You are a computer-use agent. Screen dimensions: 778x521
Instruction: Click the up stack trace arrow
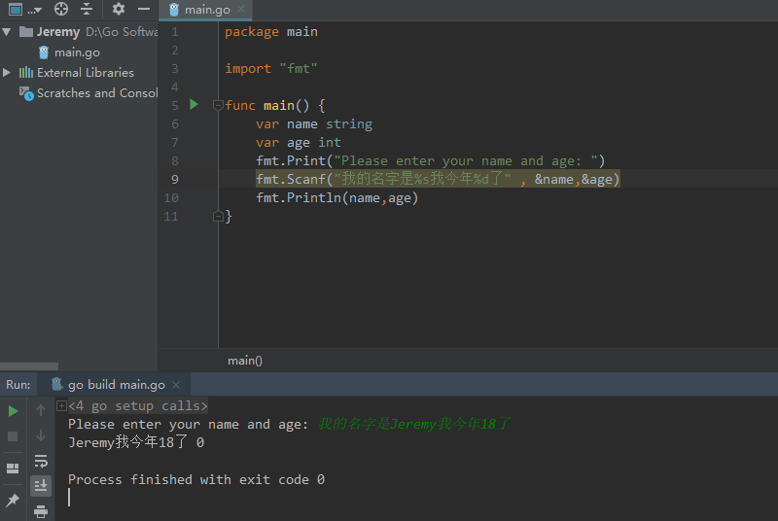click(41, 410)
